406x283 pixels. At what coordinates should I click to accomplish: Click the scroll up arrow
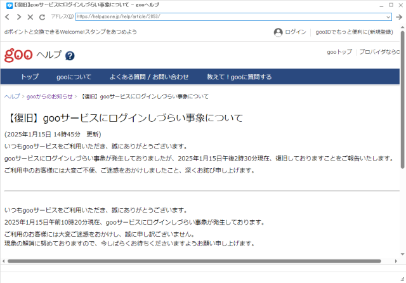(x=403, y=27)
